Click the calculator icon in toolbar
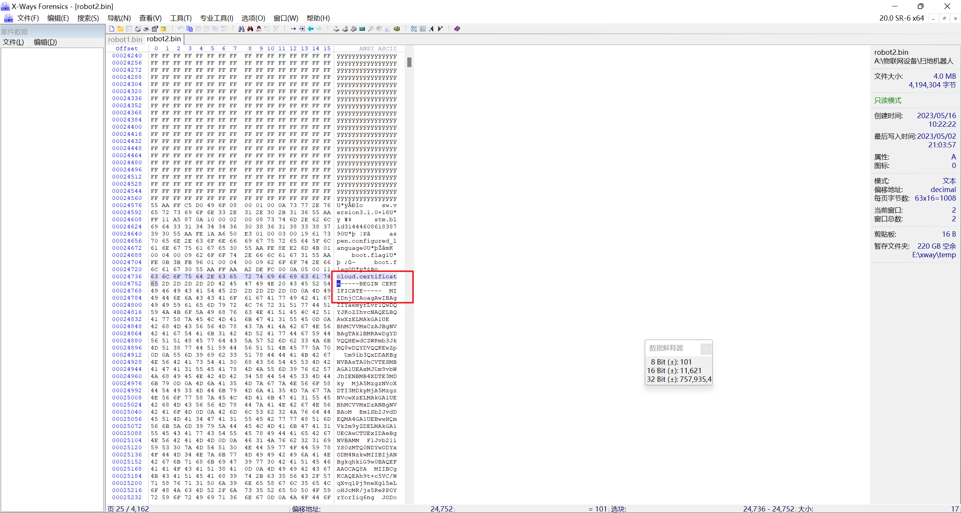Viewport: 961px width, 513px height. [x=362, y=29]
